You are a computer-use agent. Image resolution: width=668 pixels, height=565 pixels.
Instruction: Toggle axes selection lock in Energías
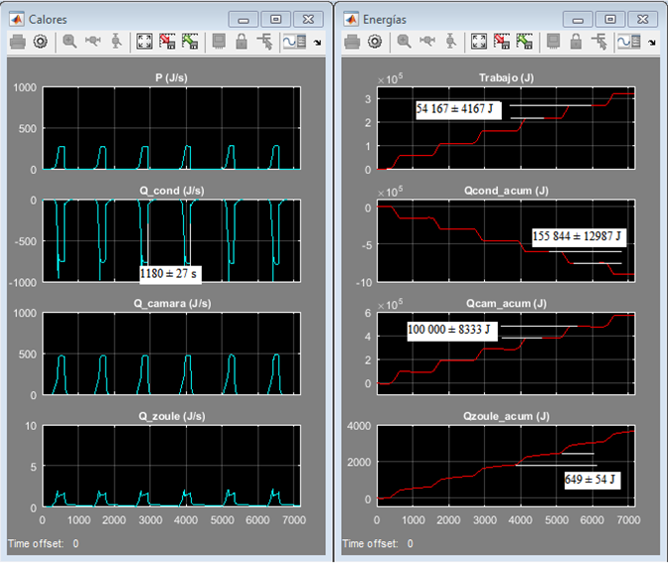tap(576, 42)
